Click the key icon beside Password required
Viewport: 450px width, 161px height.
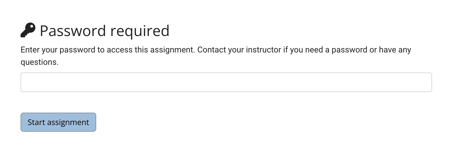point(28,30)
